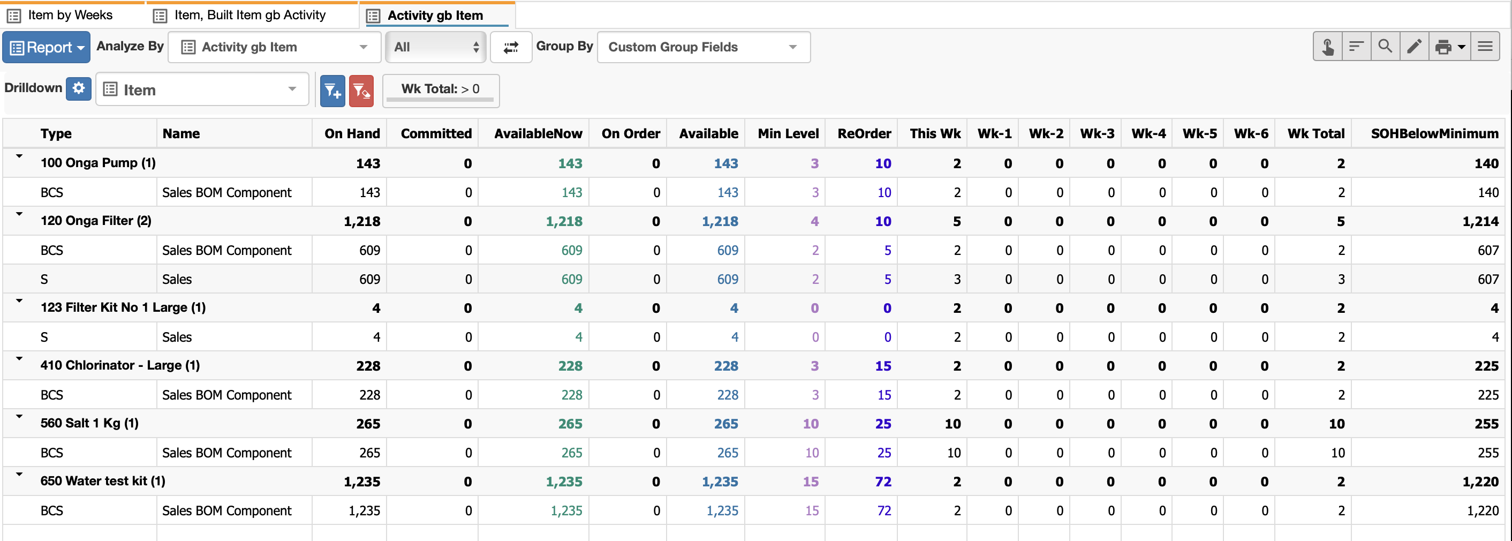This screenshot has width=1512, height=541.
Task: Click Min Level value 10 in Salt group row
Action: coord(811,424)
